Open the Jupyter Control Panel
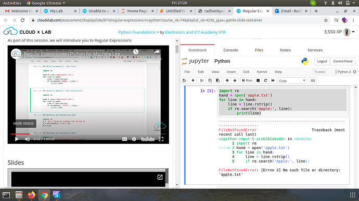359x201 pixels. 342,61
